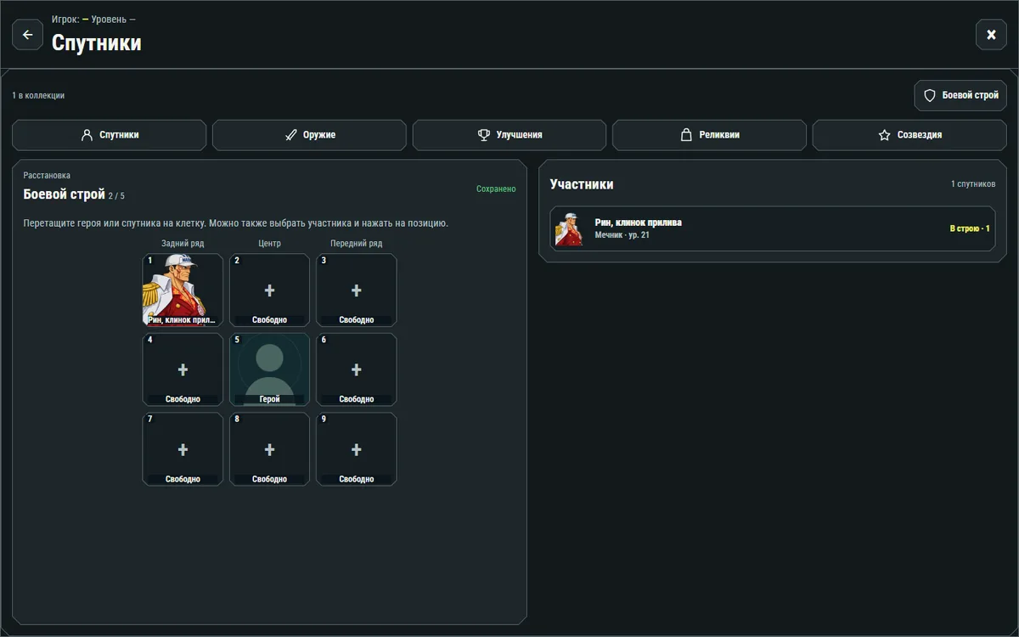Click the Задний ряд column header
This screenshot has width=1019, height=637.
[x=183, y=244]
